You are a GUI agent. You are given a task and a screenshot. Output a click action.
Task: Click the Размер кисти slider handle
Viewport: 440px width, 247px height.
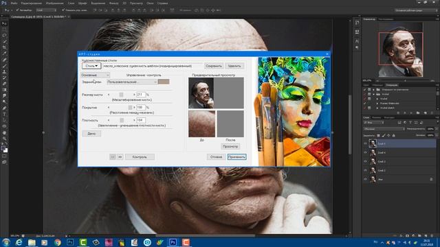121,95
